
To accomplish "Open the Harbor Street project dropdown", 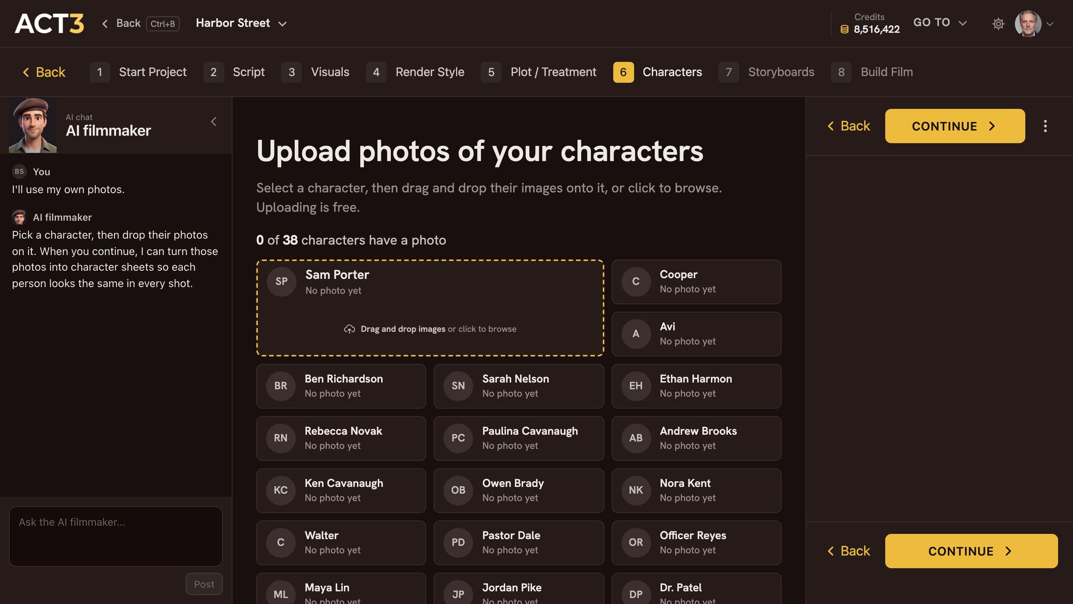I will point(241,23).
